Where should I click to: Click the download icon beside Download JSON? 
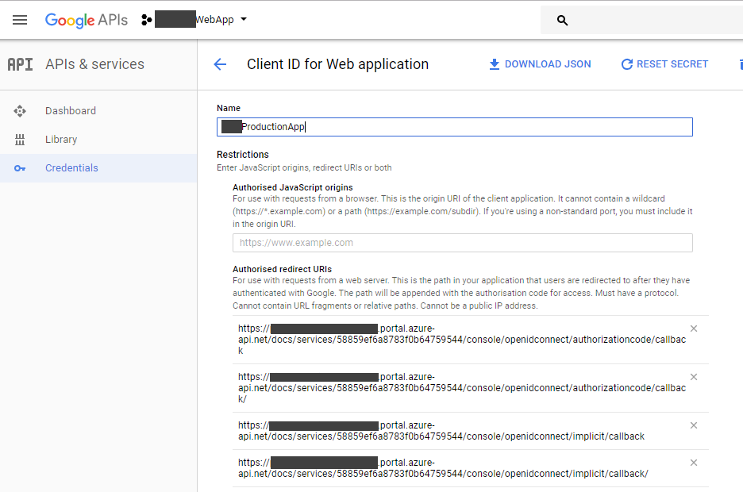(495, 64)
